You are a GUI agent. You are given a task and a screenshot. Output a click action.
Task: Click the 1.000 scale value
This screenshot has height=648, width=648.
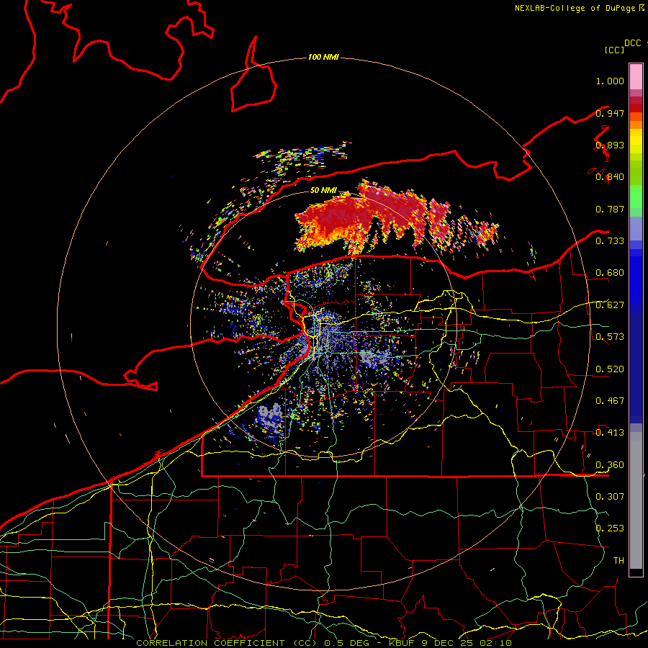[610, 81]
